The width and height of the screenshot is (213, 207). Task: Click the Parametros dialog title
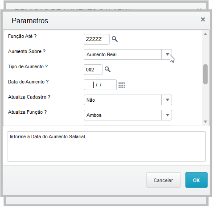[30, 21]
